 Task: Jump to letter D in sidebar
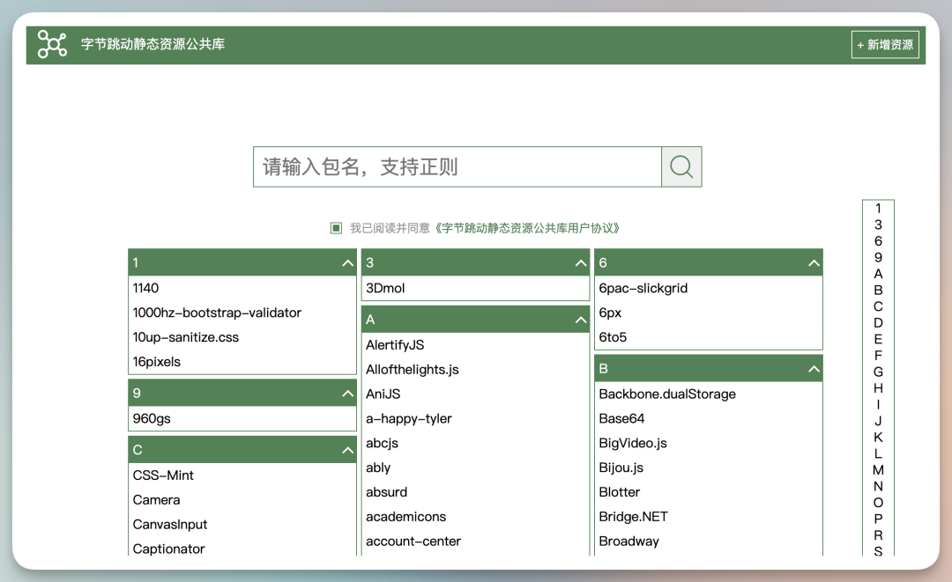point(878,323)
